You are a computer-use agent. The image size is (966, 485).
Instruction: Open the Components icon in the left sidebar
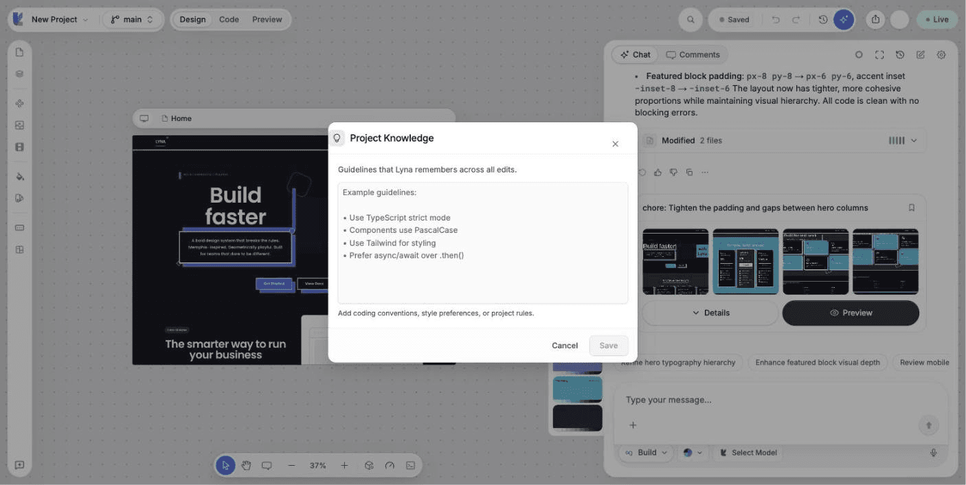19,104
